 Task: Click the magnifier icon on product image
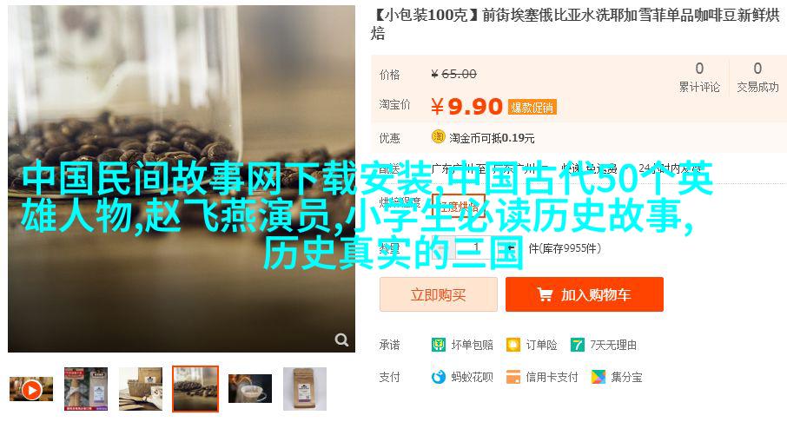(x=341, y=340)
